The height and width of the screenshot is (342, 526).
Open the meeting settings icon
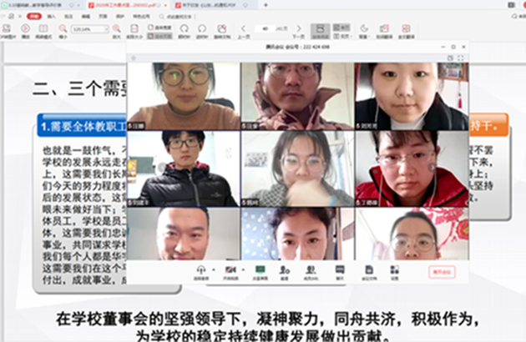pos(393,269)
